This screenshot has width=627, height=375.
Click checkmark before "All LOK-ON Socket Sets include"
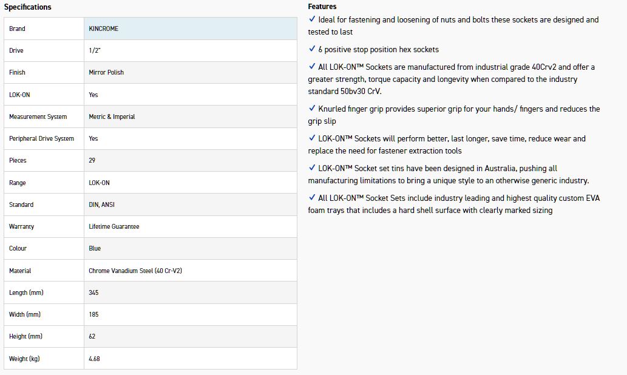click(312, 198)
